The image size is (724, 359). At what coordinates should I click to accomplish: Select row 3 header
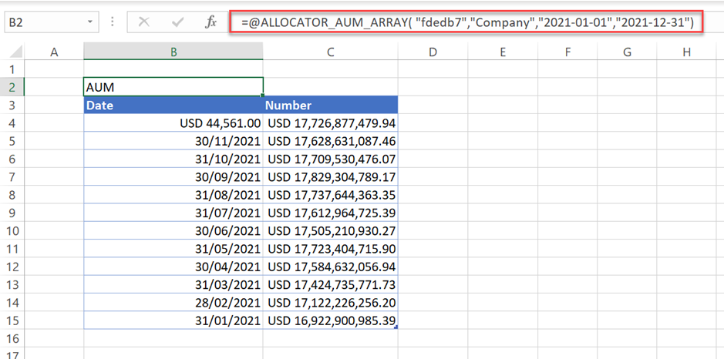12,105
